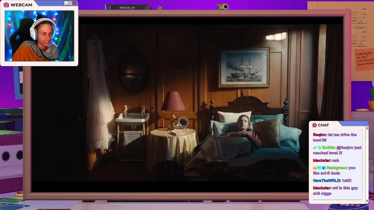Click the main movie video frame
The width and height of the screenshot is (374, 210).
pos(187,104)
